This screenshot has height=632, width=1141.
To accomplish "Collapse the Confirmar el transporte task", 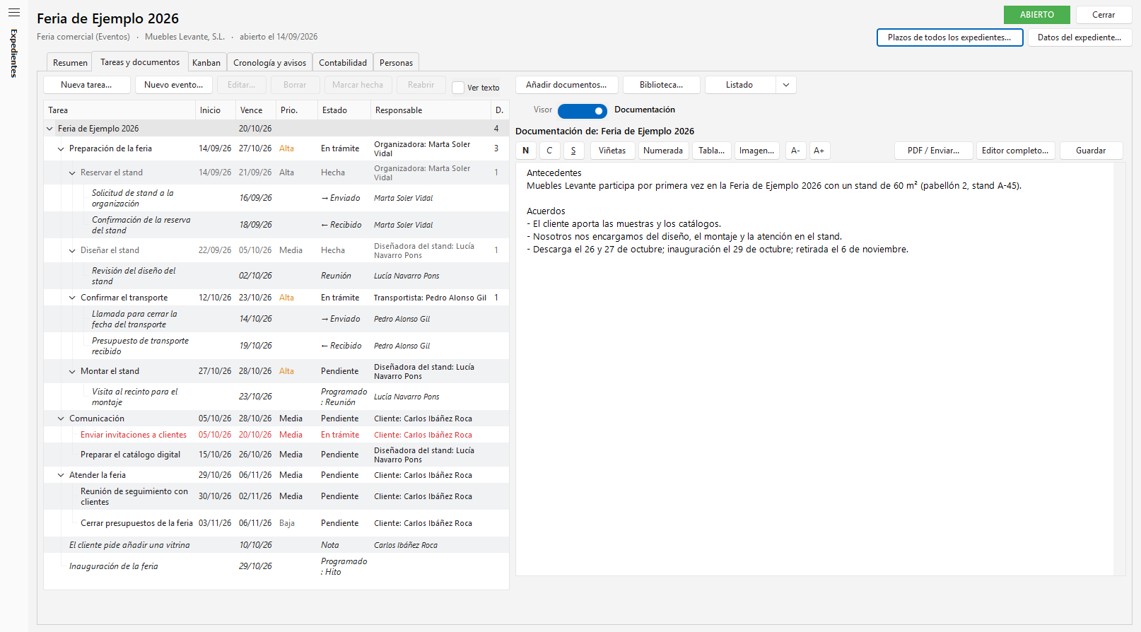I will pyautogui.click(x=72, y=298).
